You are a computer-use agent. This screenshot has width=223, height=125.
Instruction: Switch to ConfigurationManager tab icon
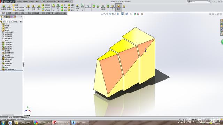8,17
